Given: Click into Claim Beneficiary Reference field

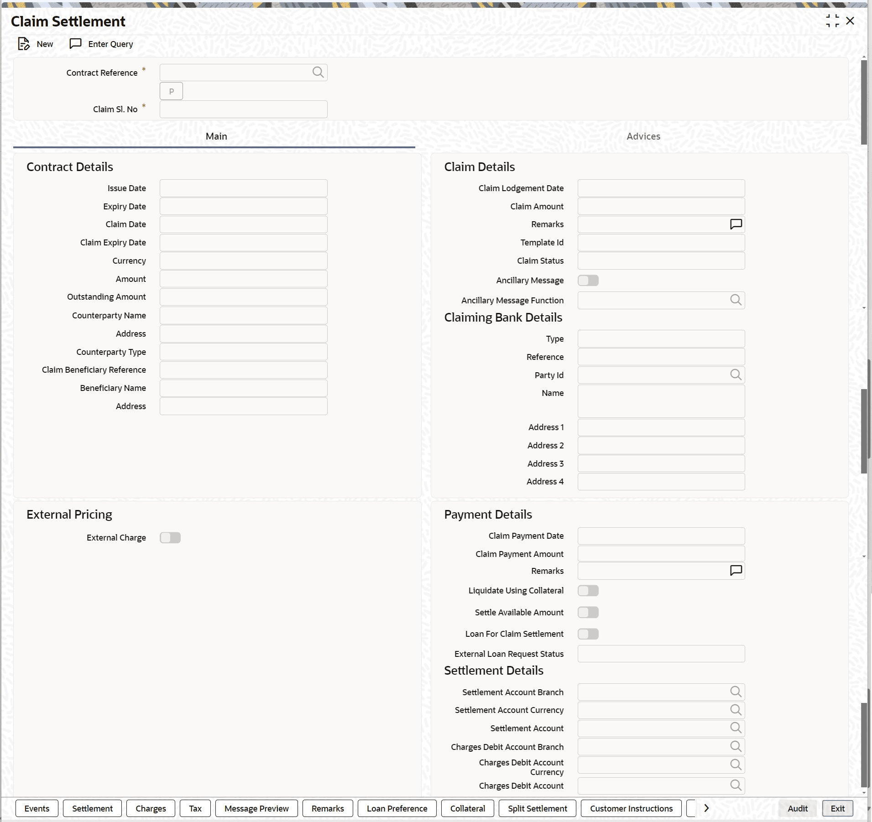Looking at the screenshot, I should [244, 370].
